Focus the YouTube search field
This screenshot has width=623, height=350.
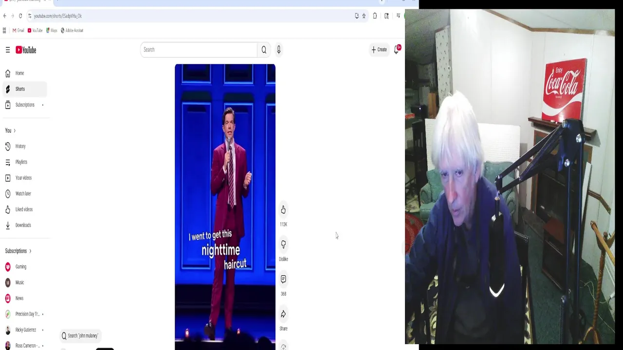click(199, 50)
